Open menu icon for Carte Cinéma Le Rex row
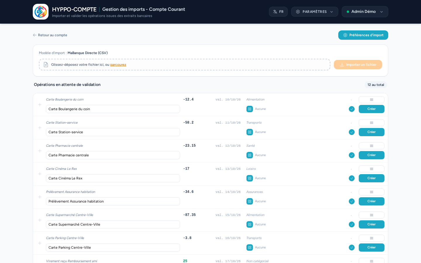 click(x=372, y=169)
